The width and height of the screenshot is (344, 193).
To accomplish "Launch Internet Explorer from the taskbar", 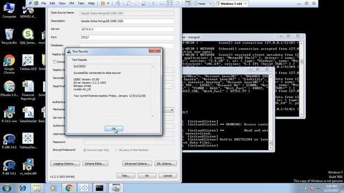I will tap(23, 188).
